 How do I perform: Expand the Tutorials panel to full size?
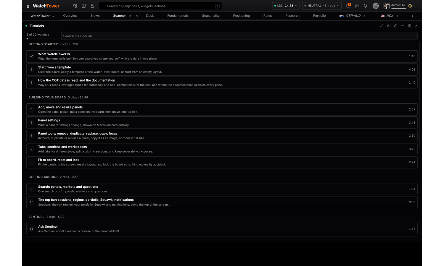point(382,26)
